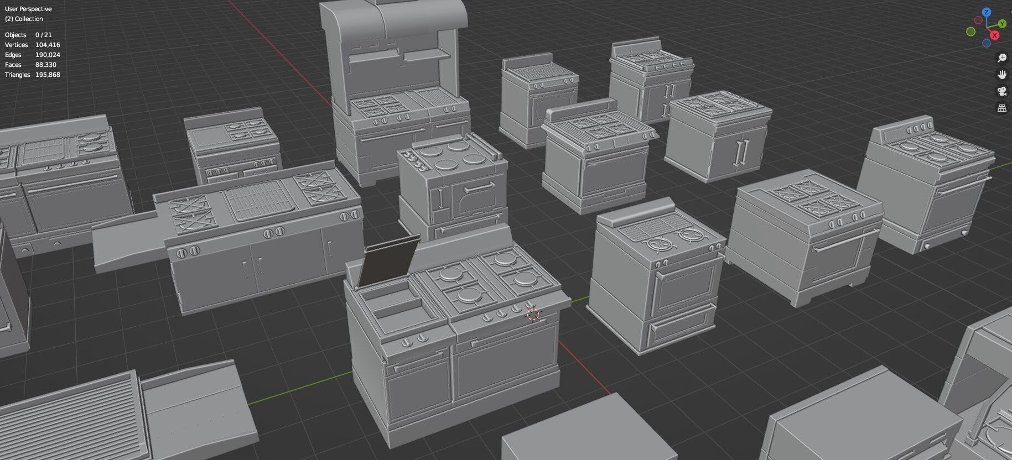
Task: Click the '(2) Collection' overlay text
Action: click(x=24, y=19)
